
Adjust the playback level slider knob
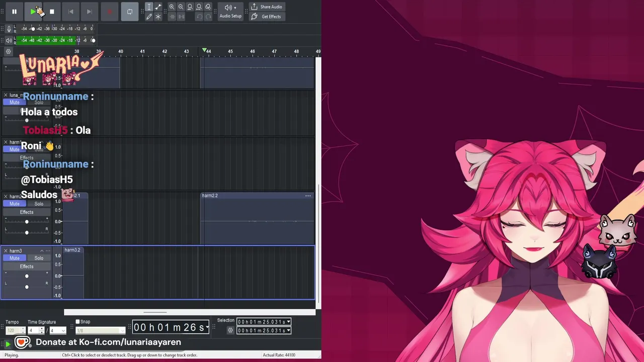93,40
